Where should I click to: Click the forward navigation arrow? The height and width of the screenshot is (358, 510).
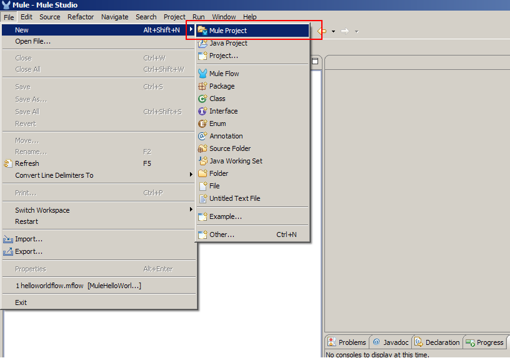click(345, 31)
